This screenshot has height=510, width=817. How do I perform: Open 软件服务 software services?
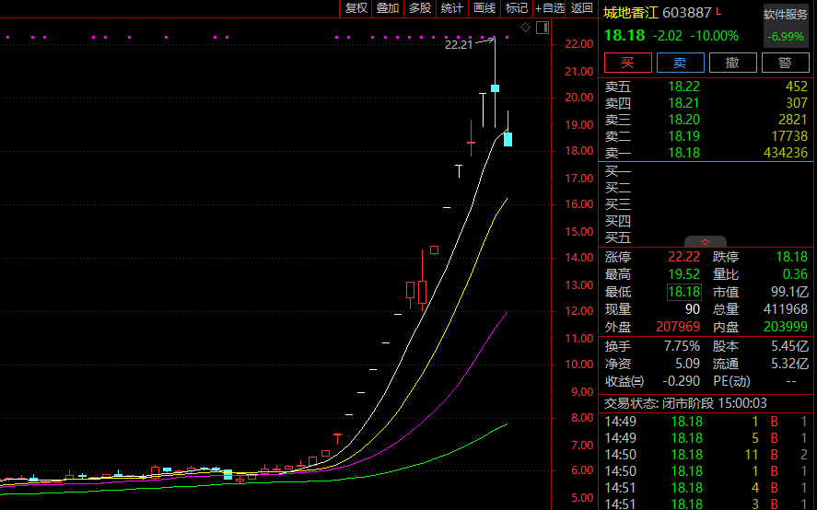[x=786, y=15]
